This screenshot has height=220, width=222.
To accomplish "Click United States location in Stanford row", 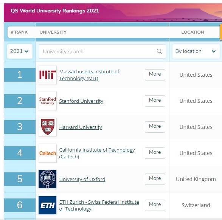I will [196, 101].
